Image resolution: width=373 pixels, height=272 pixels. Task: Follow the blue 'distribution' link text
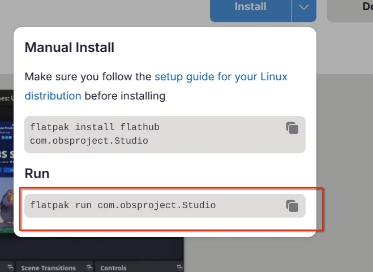point(53,96)
